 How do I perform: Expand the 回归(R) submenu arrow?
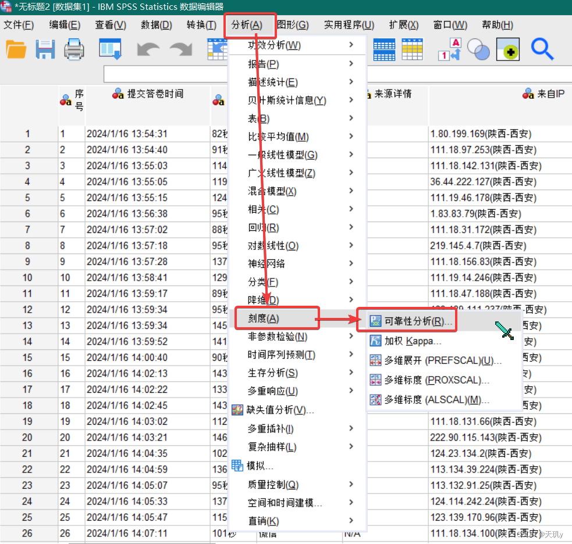[x=351, y=227]
